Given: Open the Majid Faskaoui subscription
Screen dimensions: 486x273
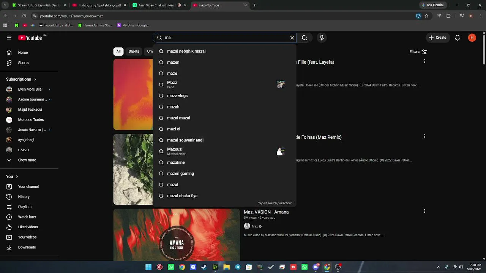Looking at the screenshot, I should pos(29,110).
